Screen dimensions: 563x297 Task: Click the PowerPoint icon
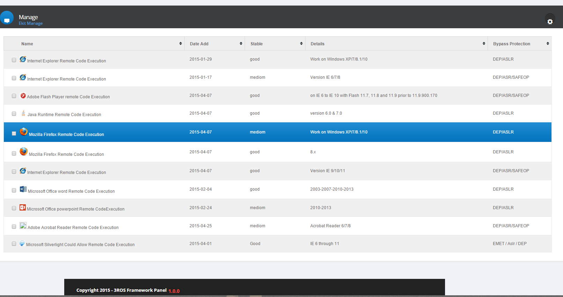(23, 207)
